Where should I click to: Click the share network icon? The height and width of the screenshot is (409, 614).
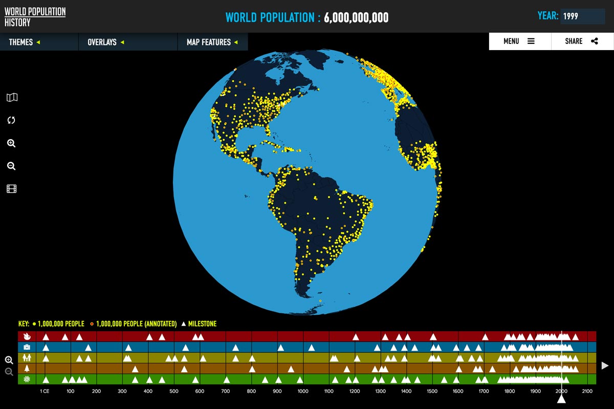594,41
